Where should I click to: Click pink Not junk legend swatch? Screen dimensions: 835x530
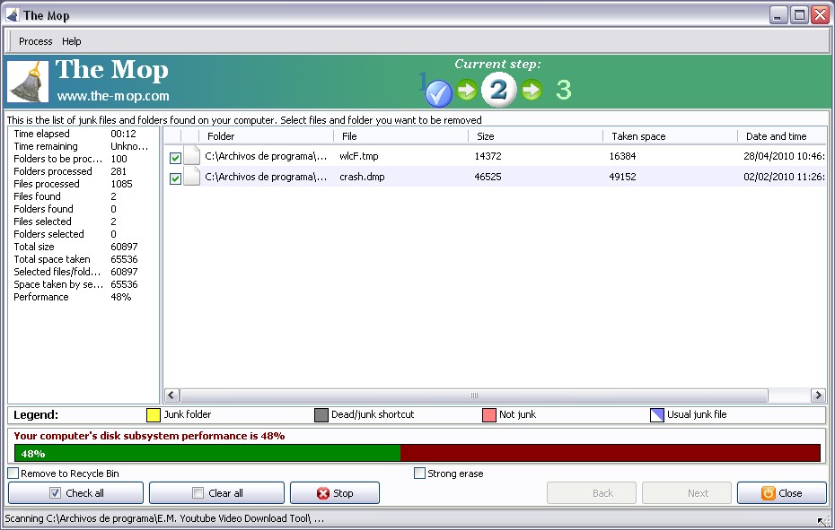pos(488,415)
